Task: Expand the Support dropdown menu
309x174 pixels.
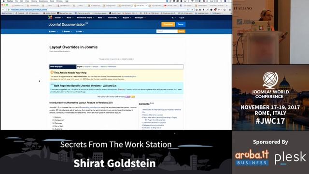Action: point(127,18)
